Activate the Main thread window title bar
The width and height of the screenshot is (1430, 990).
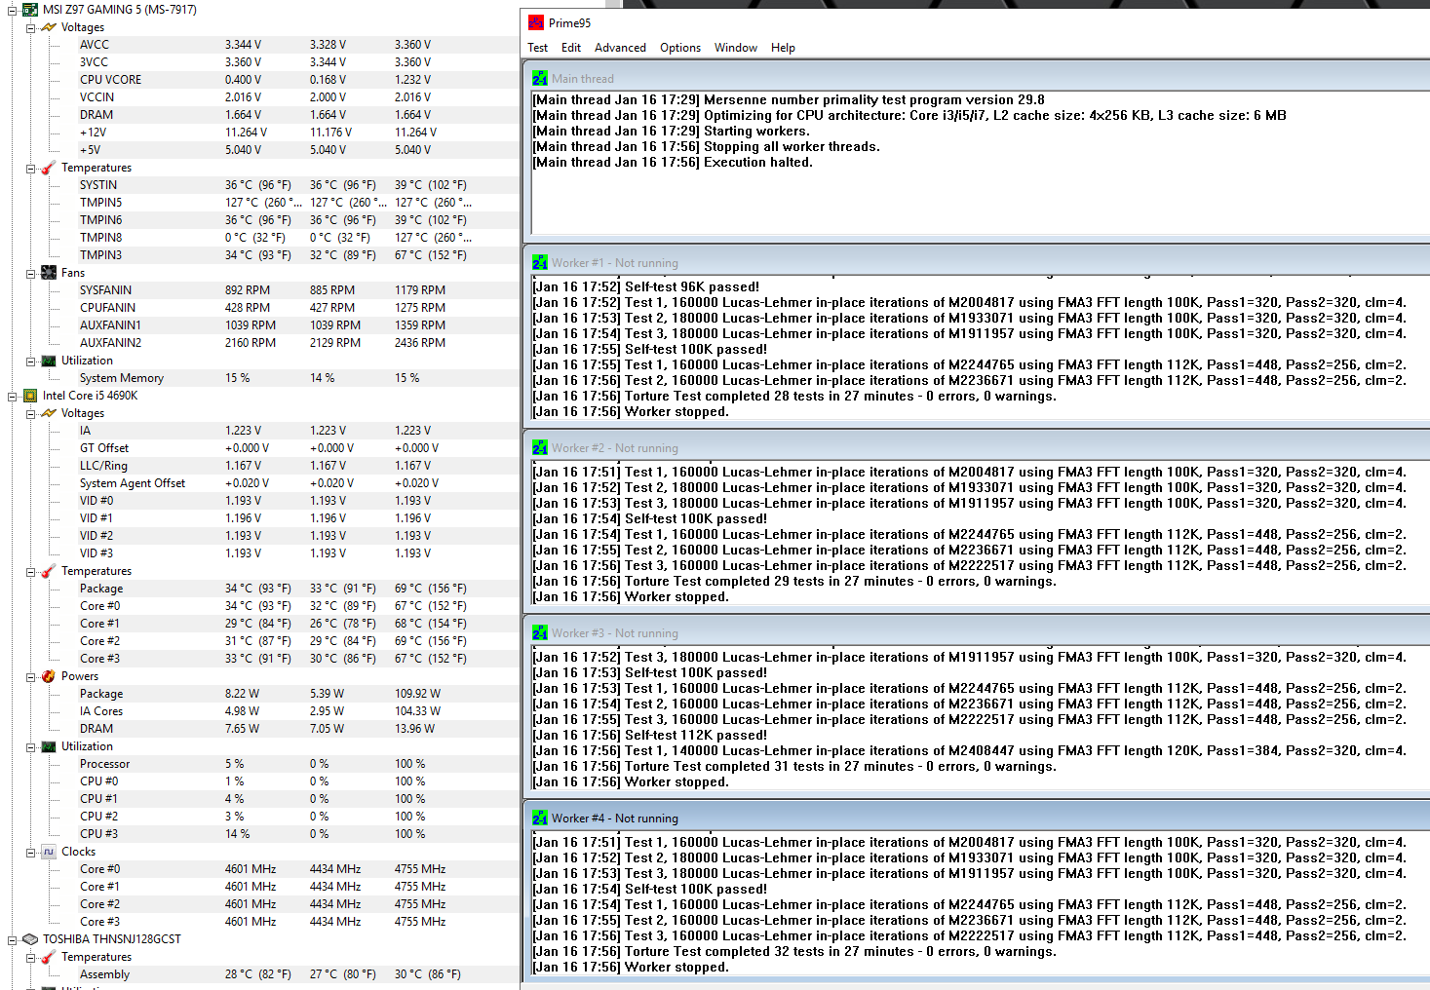pos(977,78)
